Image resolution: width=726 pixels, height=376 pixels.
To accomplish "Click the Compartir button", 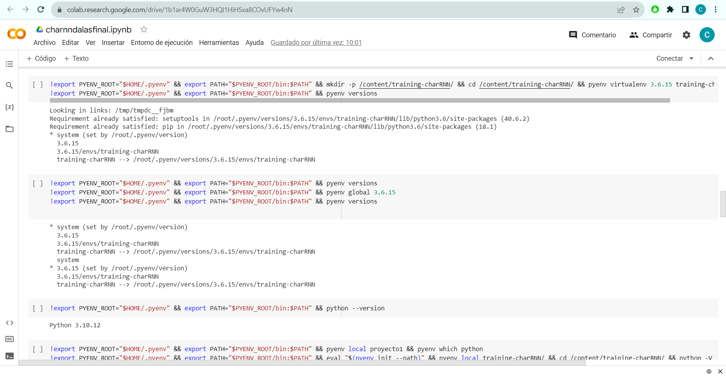I will 651,35.
